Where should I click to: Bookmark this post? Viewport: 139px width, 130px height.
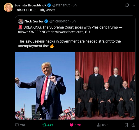tap(126, 125)
